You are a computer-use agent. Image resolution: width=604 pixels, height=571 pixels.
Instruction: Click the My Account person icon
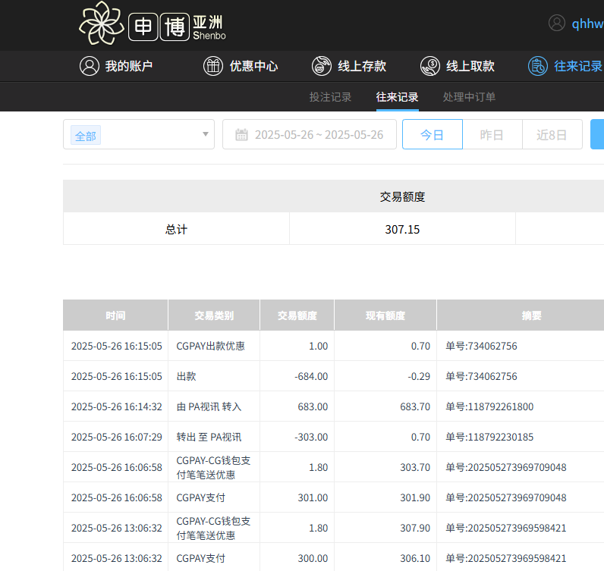tap(90, 66)
